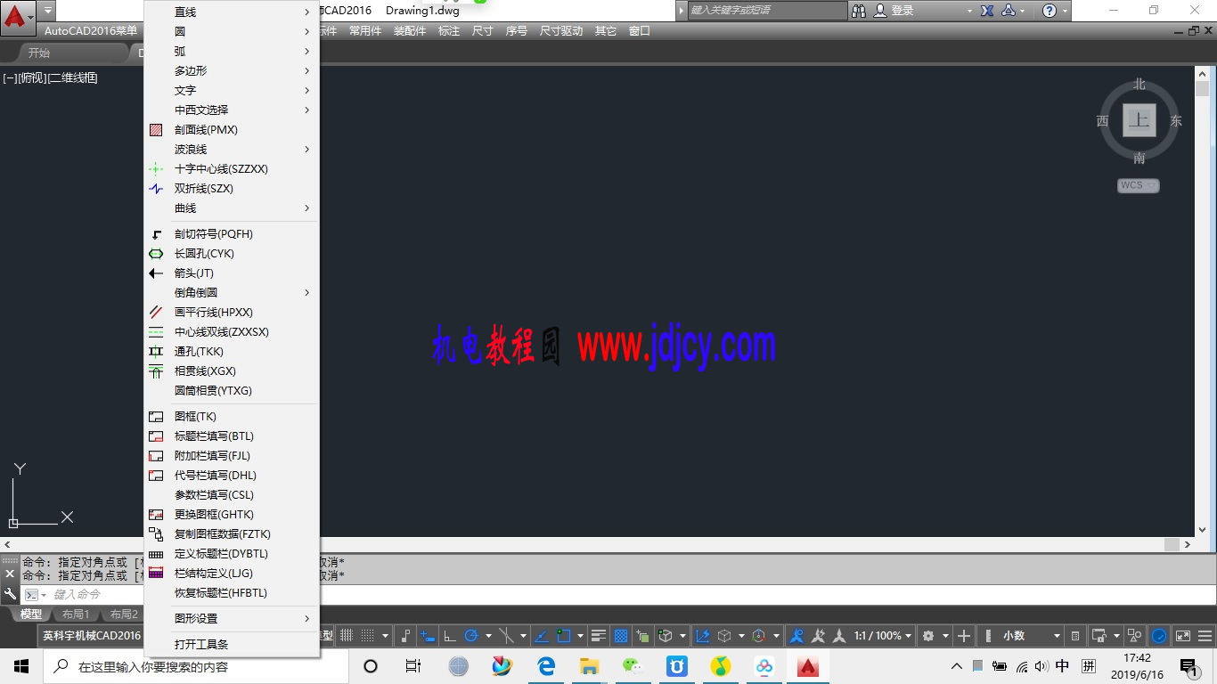Open Task View on taskbar

tap(412, 666)
